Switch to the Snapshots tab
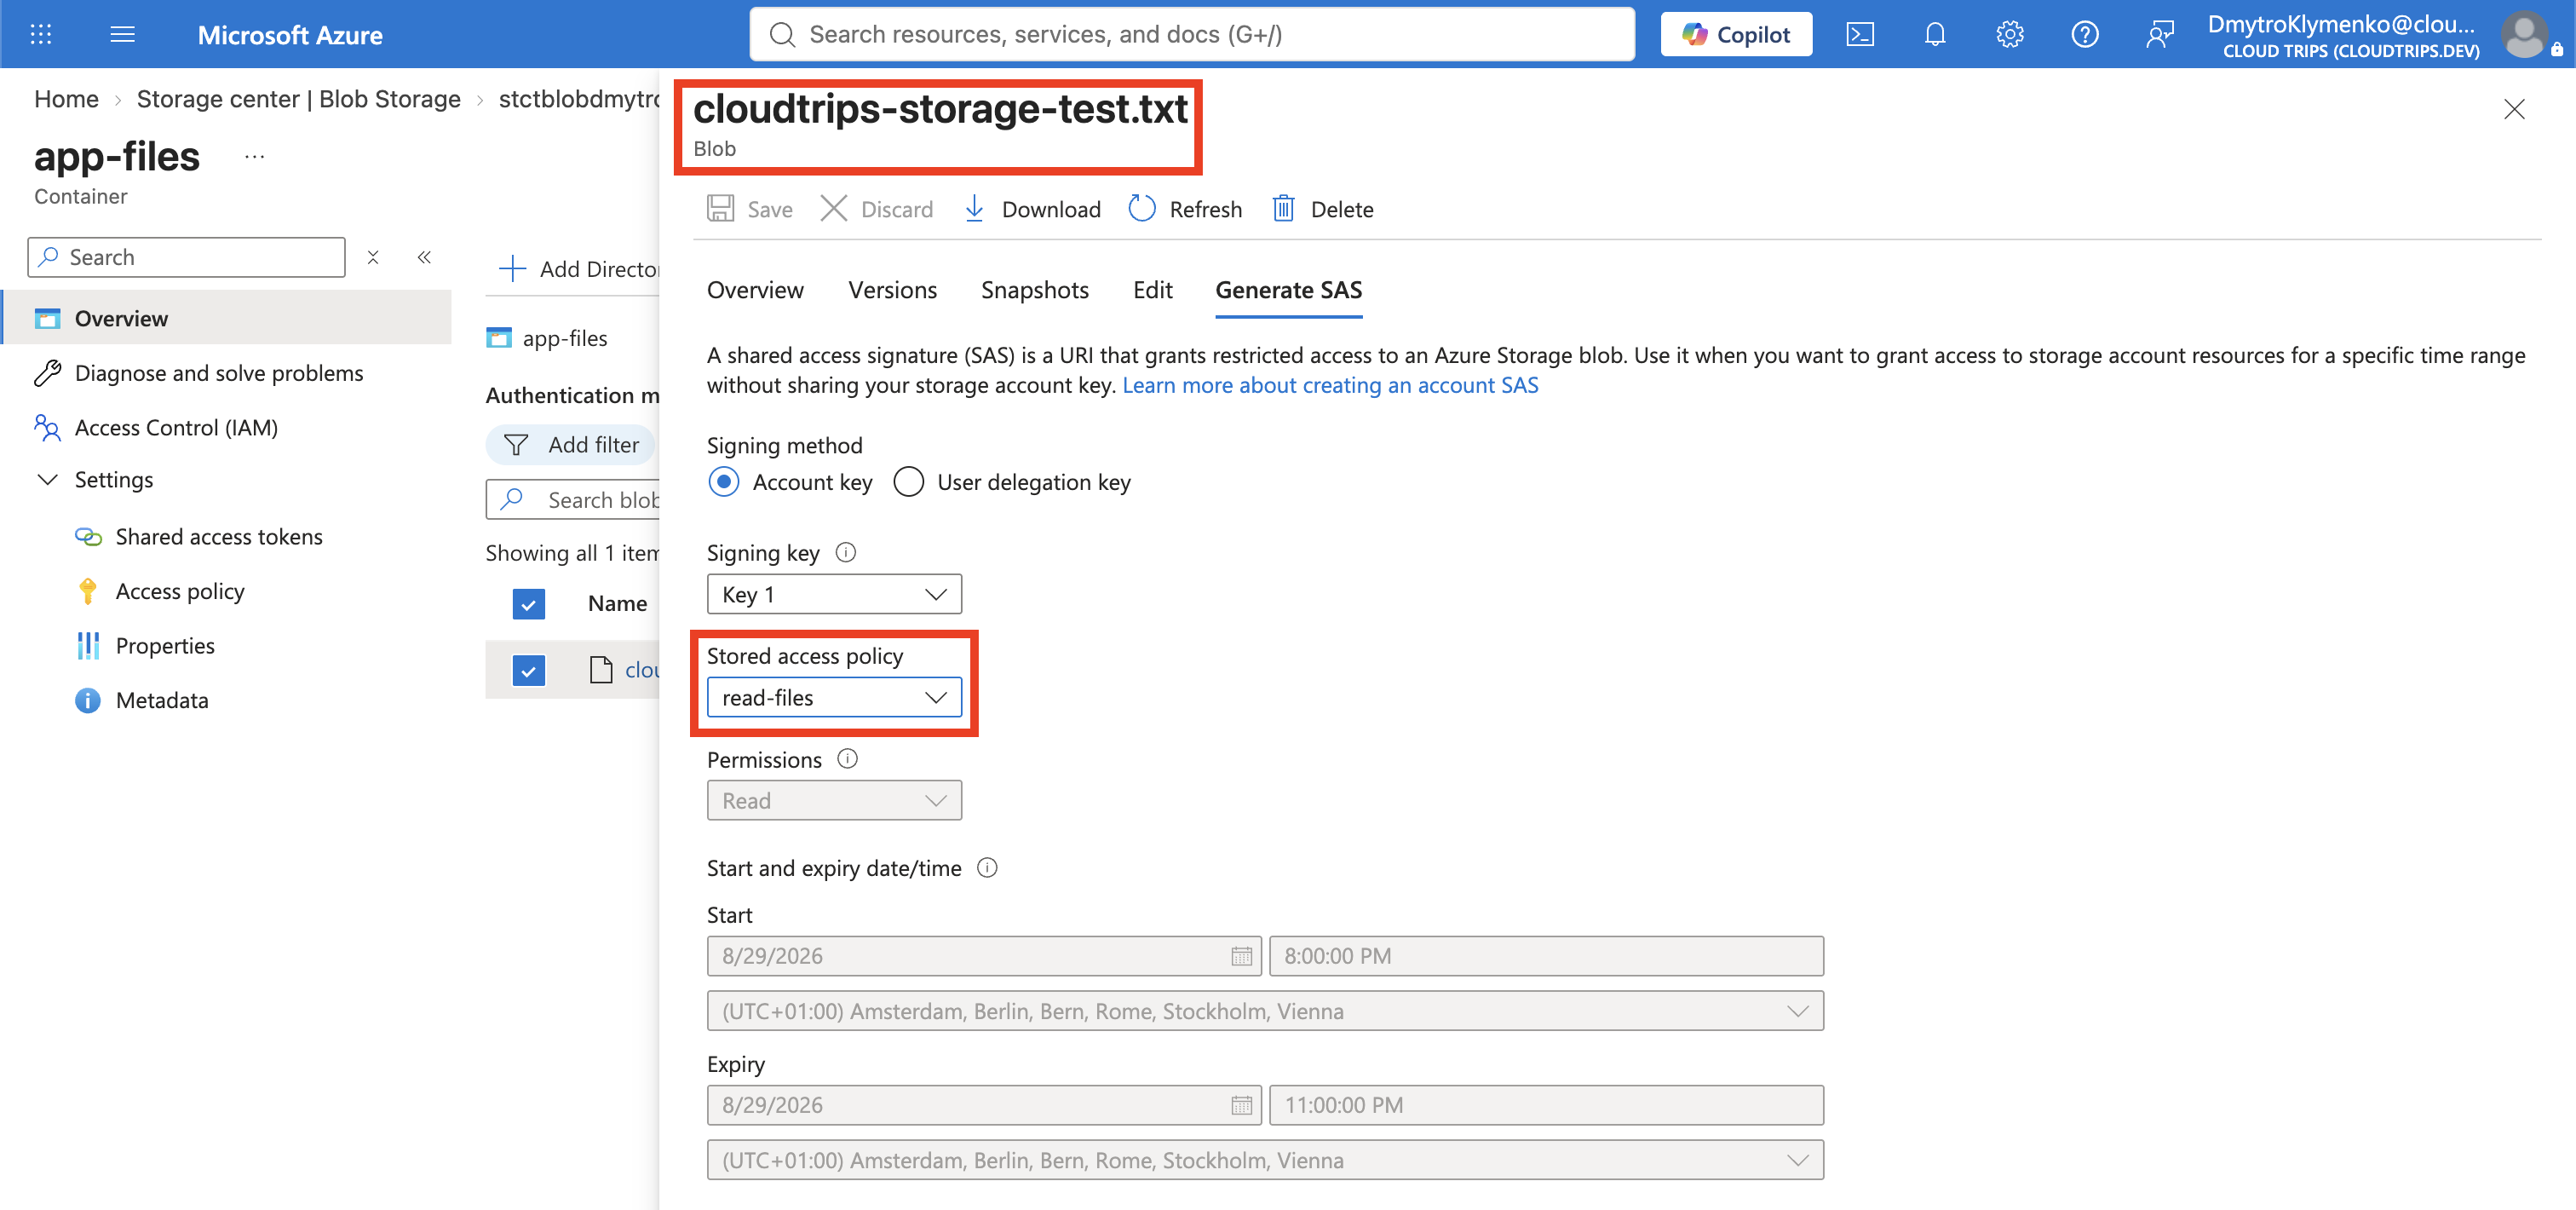Viewport: 2576px width, 1210px height. (1035, 290)
